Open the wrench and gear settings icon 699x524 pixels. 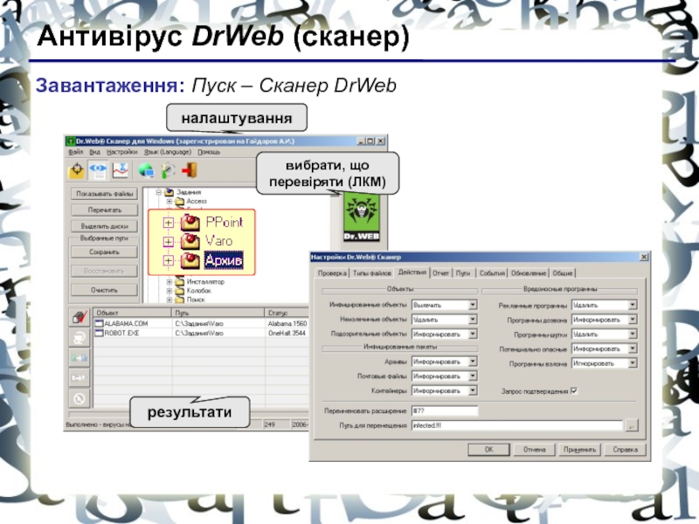168,170
